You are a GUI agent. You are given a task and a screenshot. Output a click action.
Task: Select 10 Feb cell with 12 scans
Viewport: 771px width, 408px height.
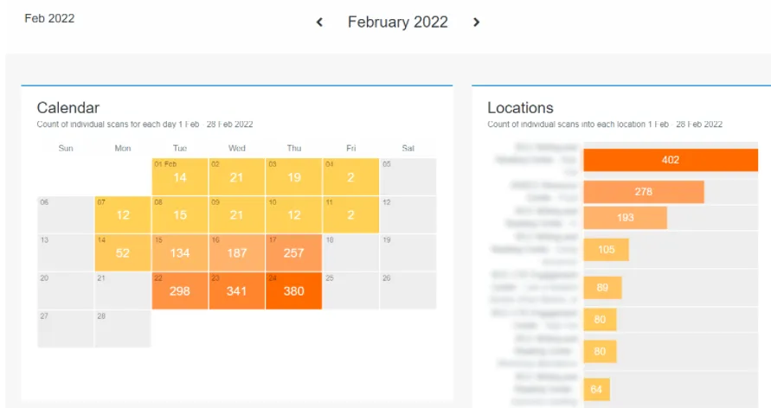coord(294,214)
